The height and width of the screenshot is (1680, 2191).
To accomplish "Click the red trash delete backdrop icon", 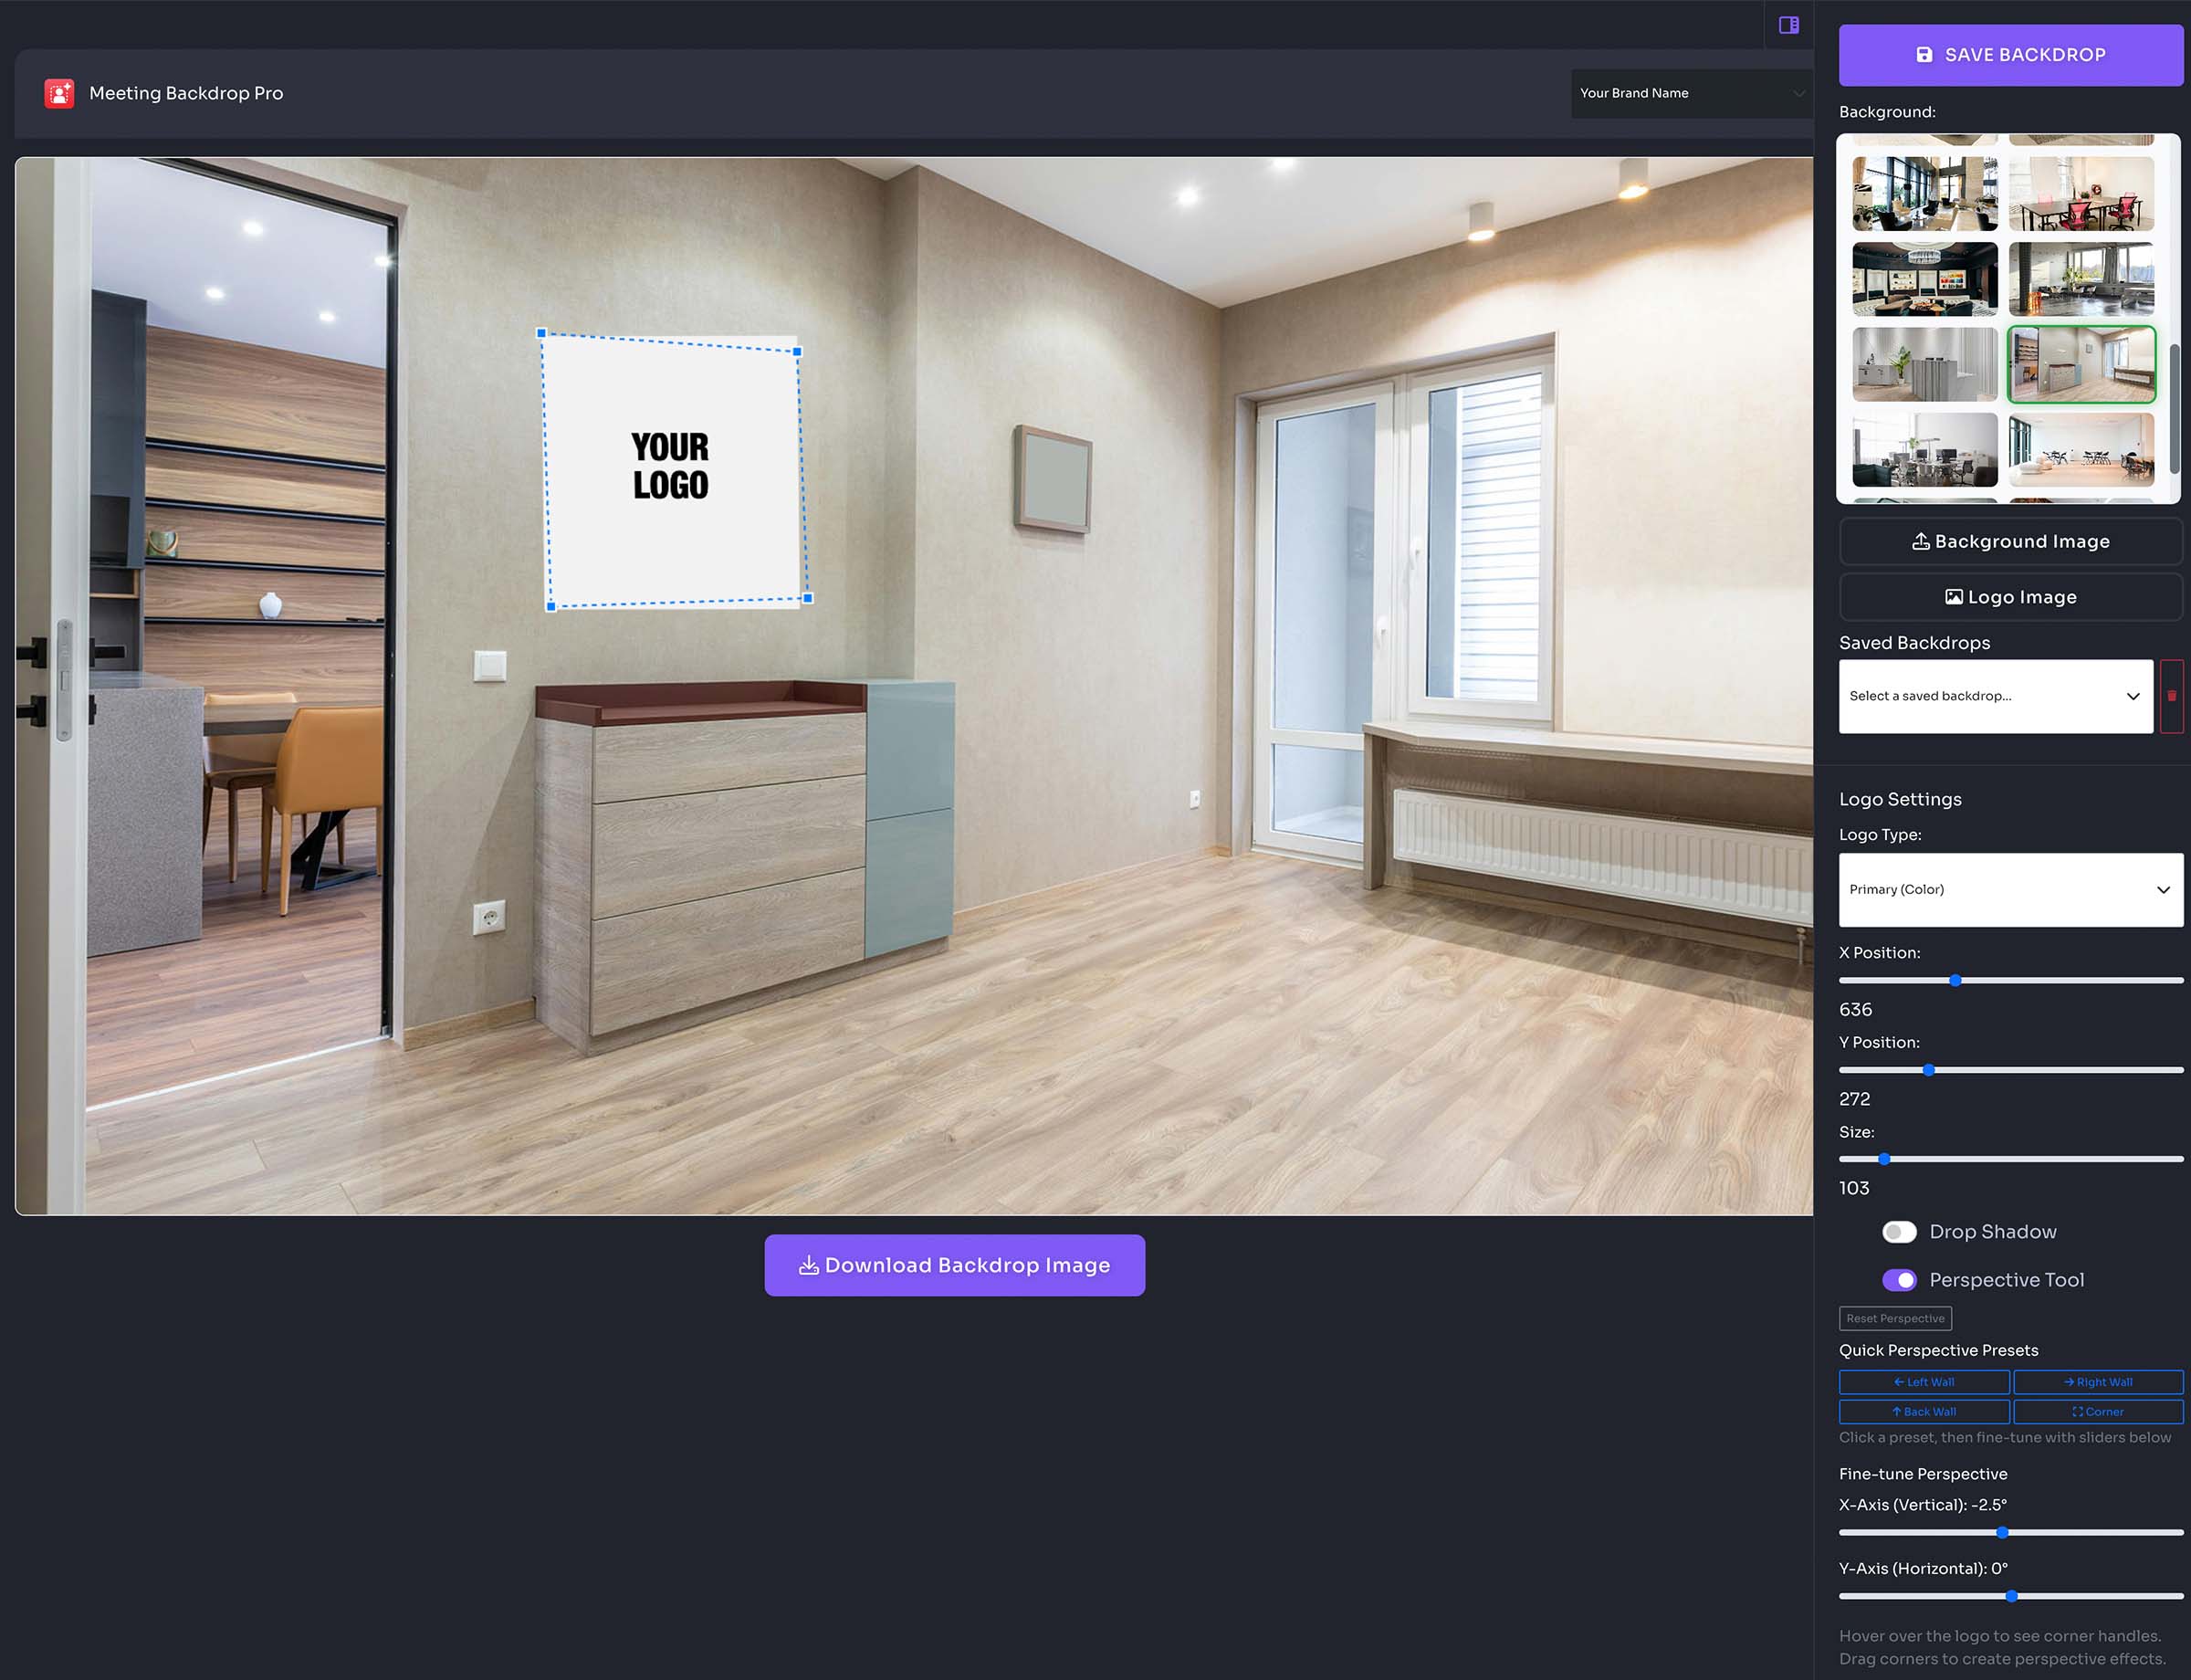I will coord(2171,696).
